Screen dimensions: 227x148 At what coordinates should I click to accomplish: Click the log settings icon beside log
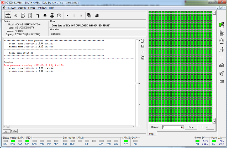tap(142, 41)
